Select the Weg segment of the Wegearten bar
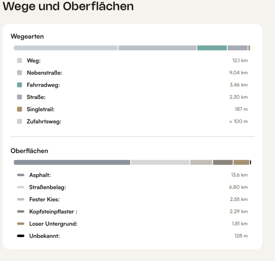 66,48
